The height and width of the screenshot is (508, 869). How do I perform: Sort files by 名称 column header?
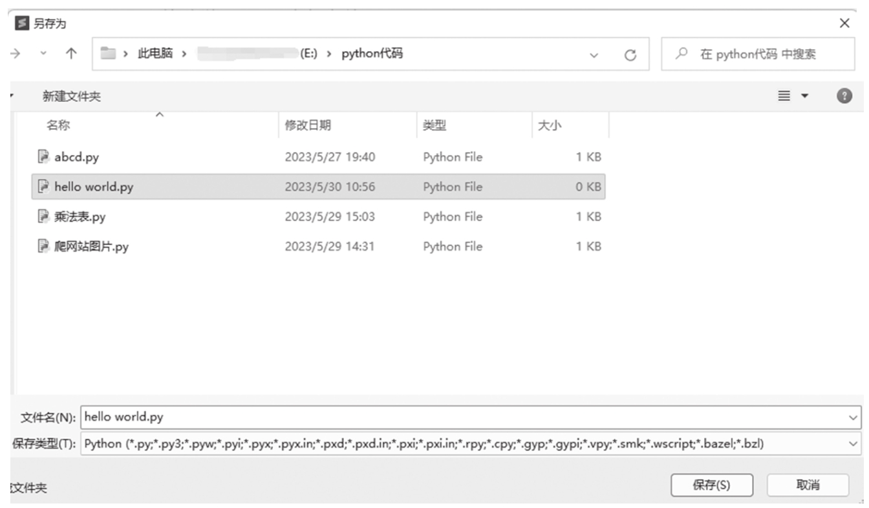[58, 126]
